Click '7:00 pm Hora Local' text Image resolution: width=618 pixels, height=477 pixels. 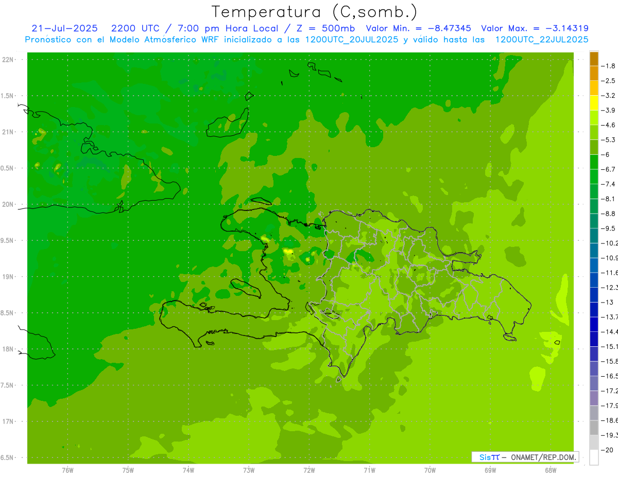click(x=227, y=28)
